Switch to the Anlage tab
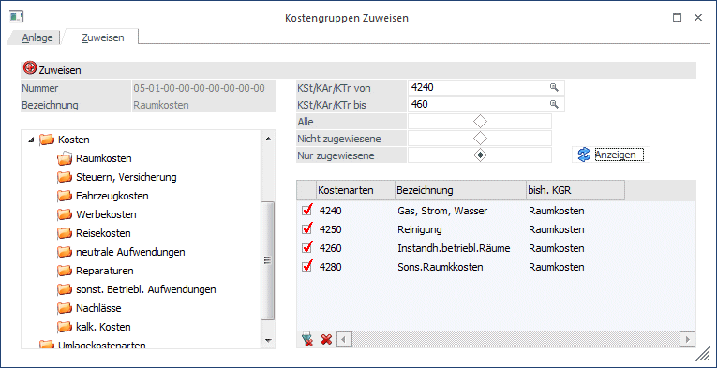 (x=37, y=37)
